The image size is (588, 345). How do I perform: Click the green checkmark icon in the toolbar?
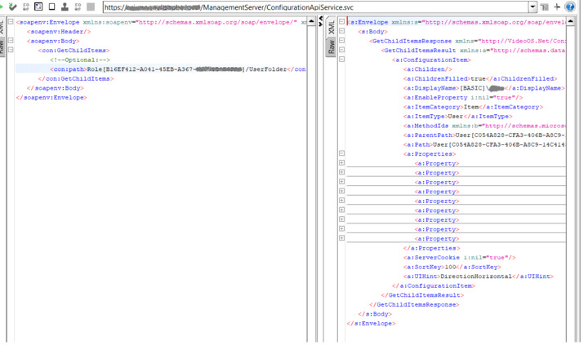pyautogui.click(x=12, y=7)
